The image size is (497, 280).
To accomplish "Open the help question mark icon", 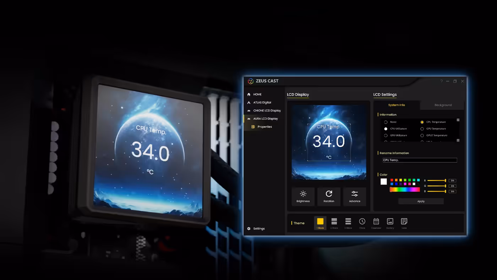I will click(x=442, y=81).
